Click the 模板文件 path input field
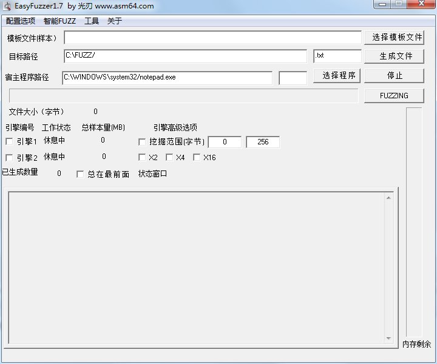 coord(212,38)
